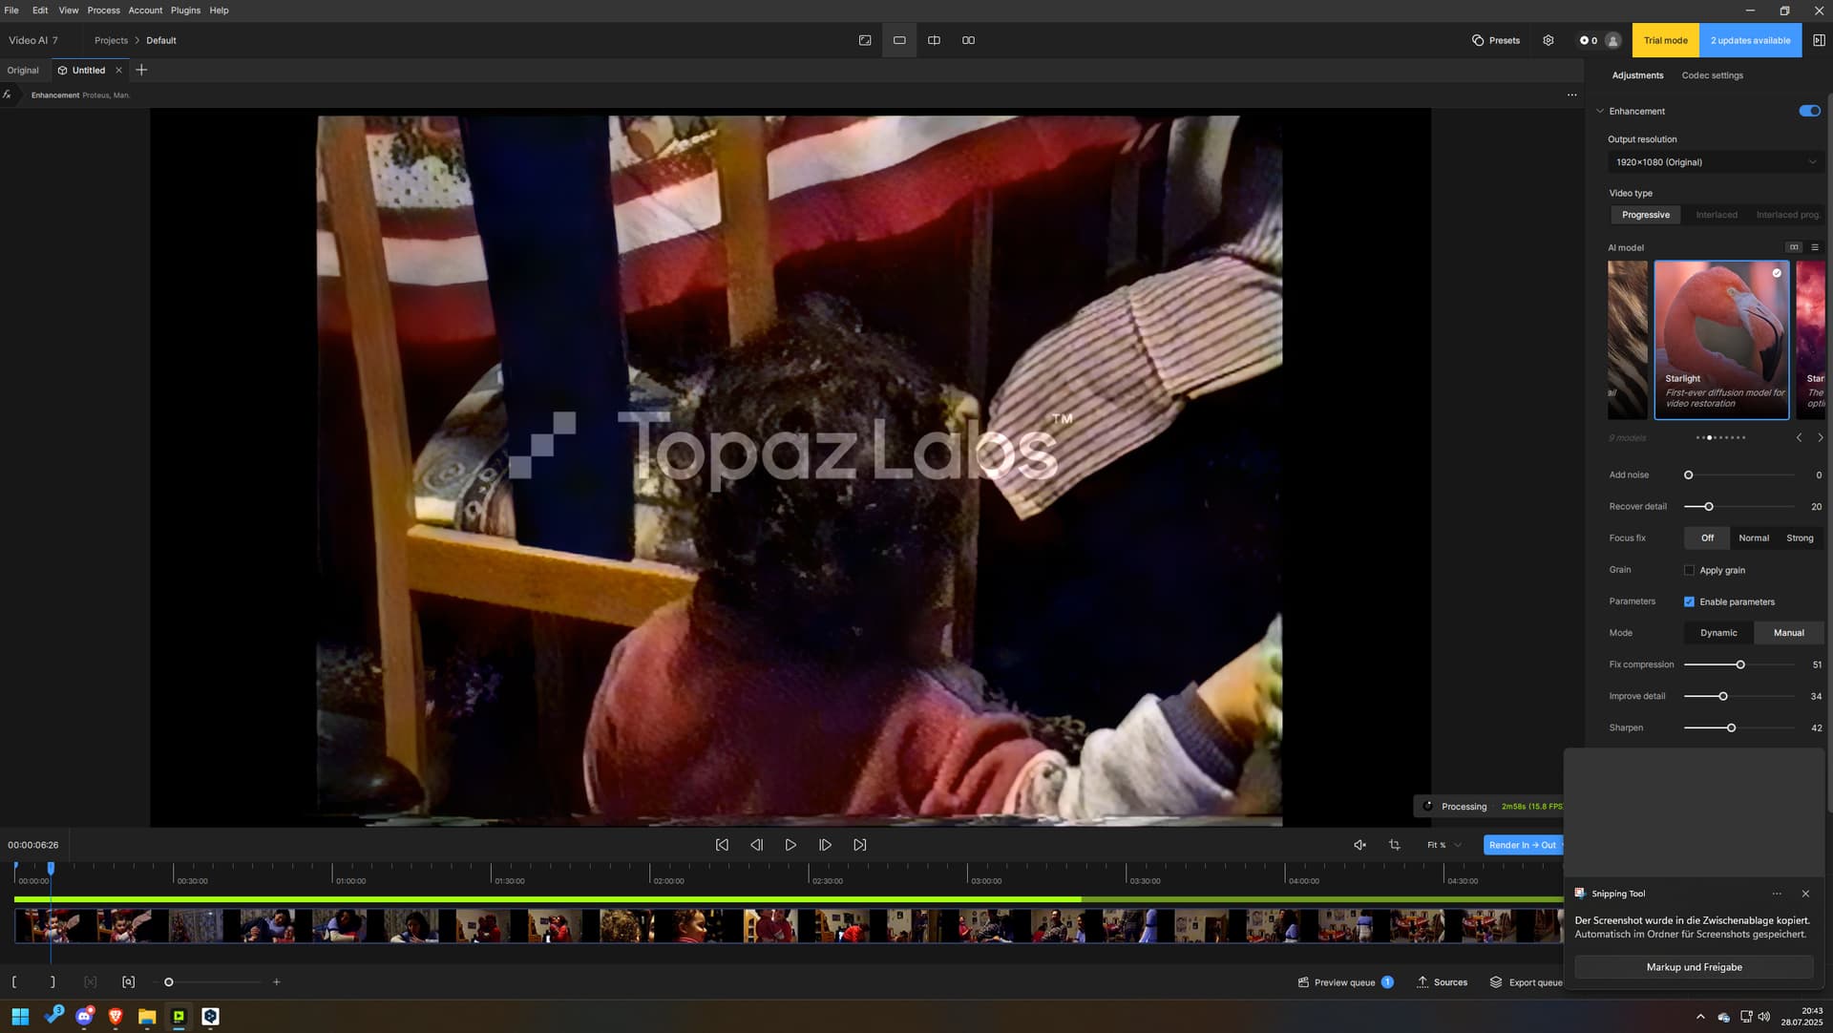Viewport: 1833px width, 1033px height.
Task: Open the File Explorer taskbar icon
Action: click(x=147, y=1017)
